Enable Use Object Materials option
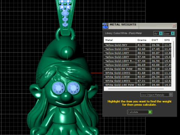Image resolution: width=180 pixels, height=135 pixels. (x=156, y=95)
